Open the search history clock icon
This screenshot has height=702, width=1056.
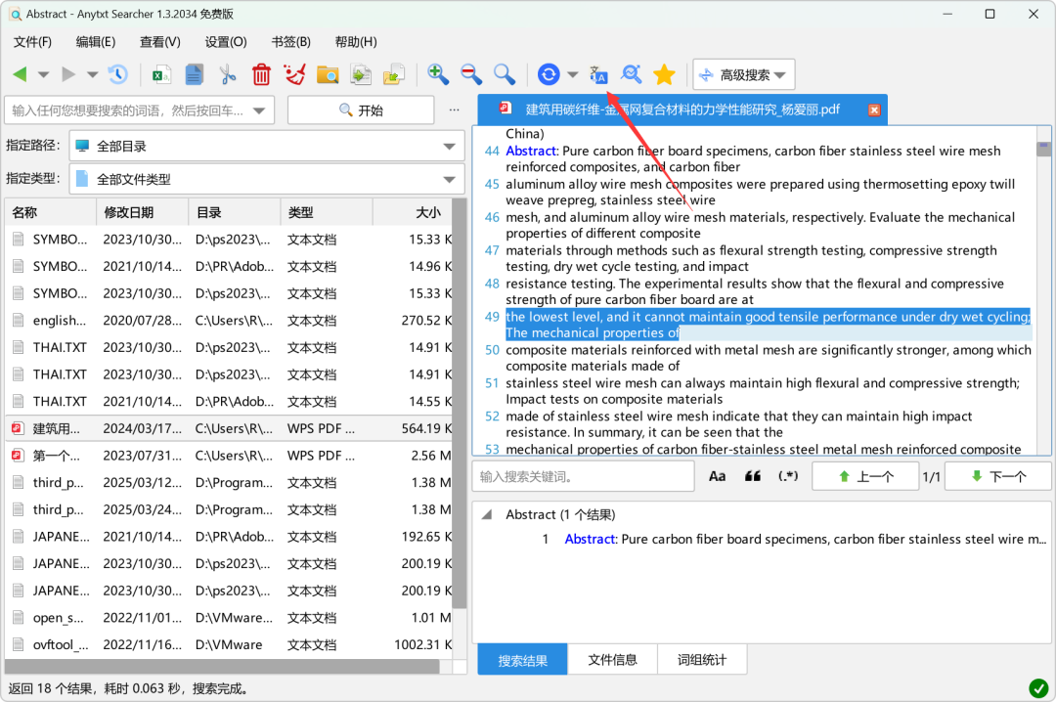[118, 74]
